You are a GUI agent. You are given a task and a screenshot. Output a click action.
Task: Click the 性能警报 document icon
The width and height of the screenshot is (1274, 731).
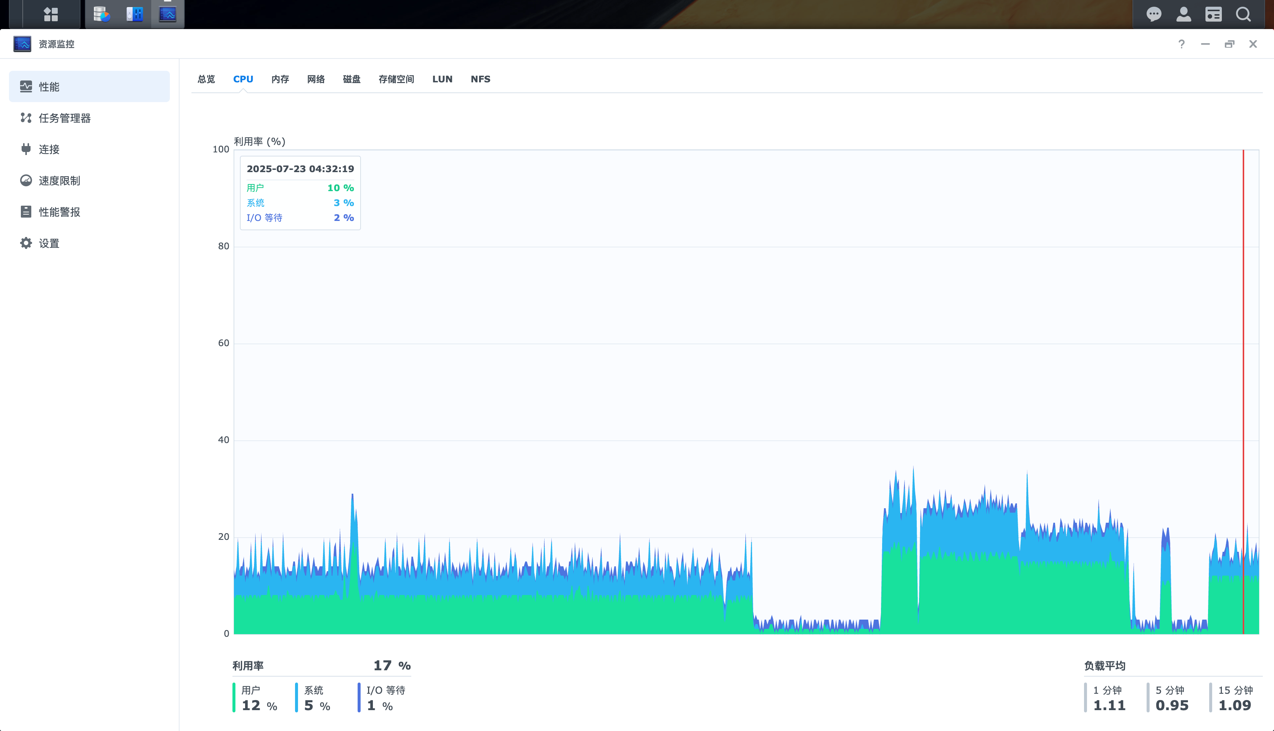(26, 211)
